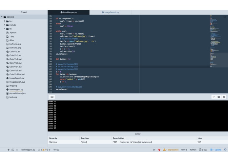The height and width of the screenshot is (162, 228).
Task: Click the linter warning count triangle
Action: (x=43, y=150)
